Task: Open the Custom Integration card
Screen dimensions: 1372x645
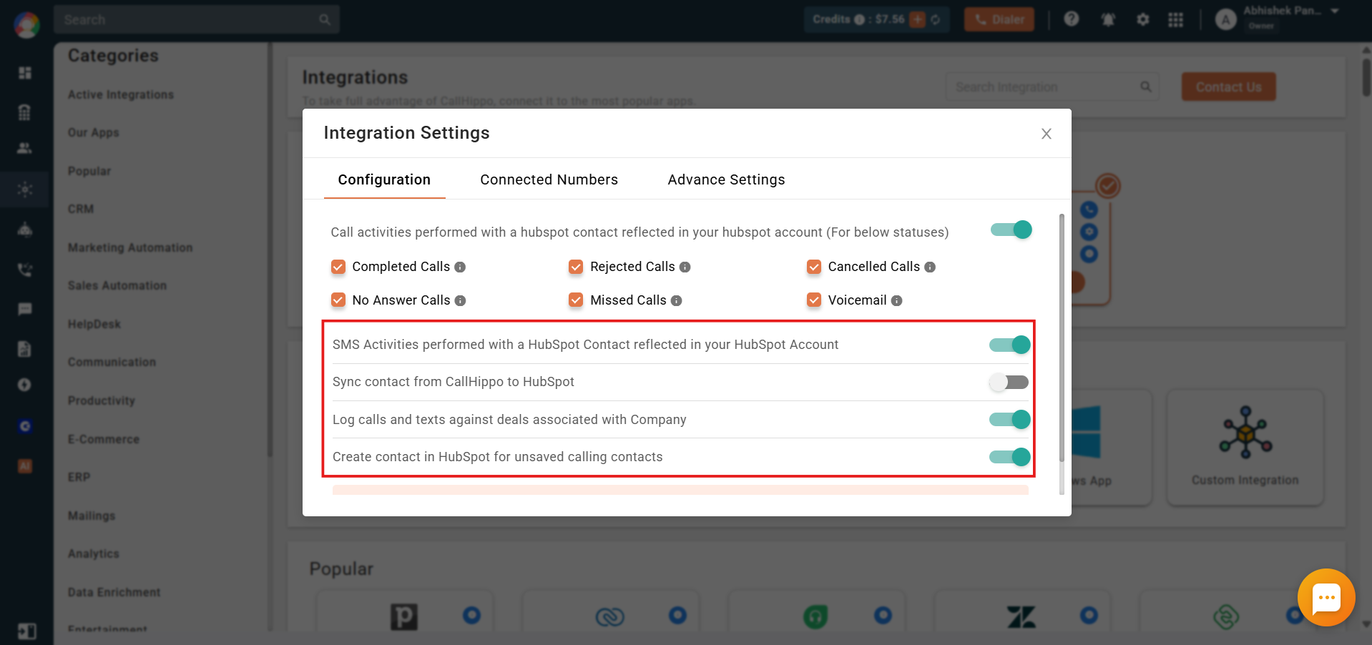Action: tap(1245, 448)
